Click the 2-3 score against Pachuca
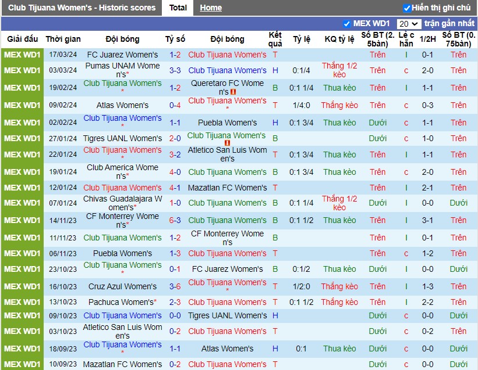The image size is (478, 370). (175, 302)
